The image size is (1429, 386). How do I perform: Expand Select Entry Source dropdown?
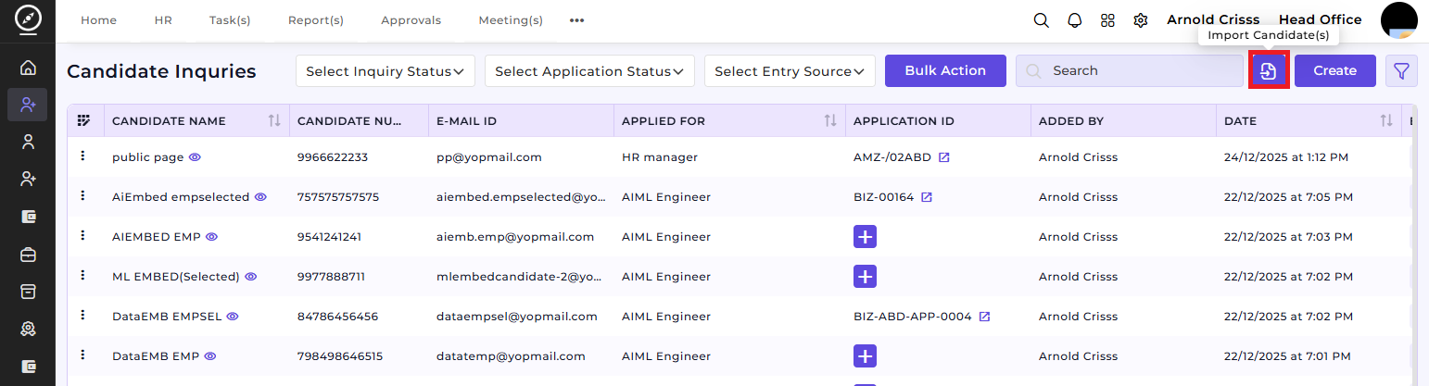tap(790, 71)
